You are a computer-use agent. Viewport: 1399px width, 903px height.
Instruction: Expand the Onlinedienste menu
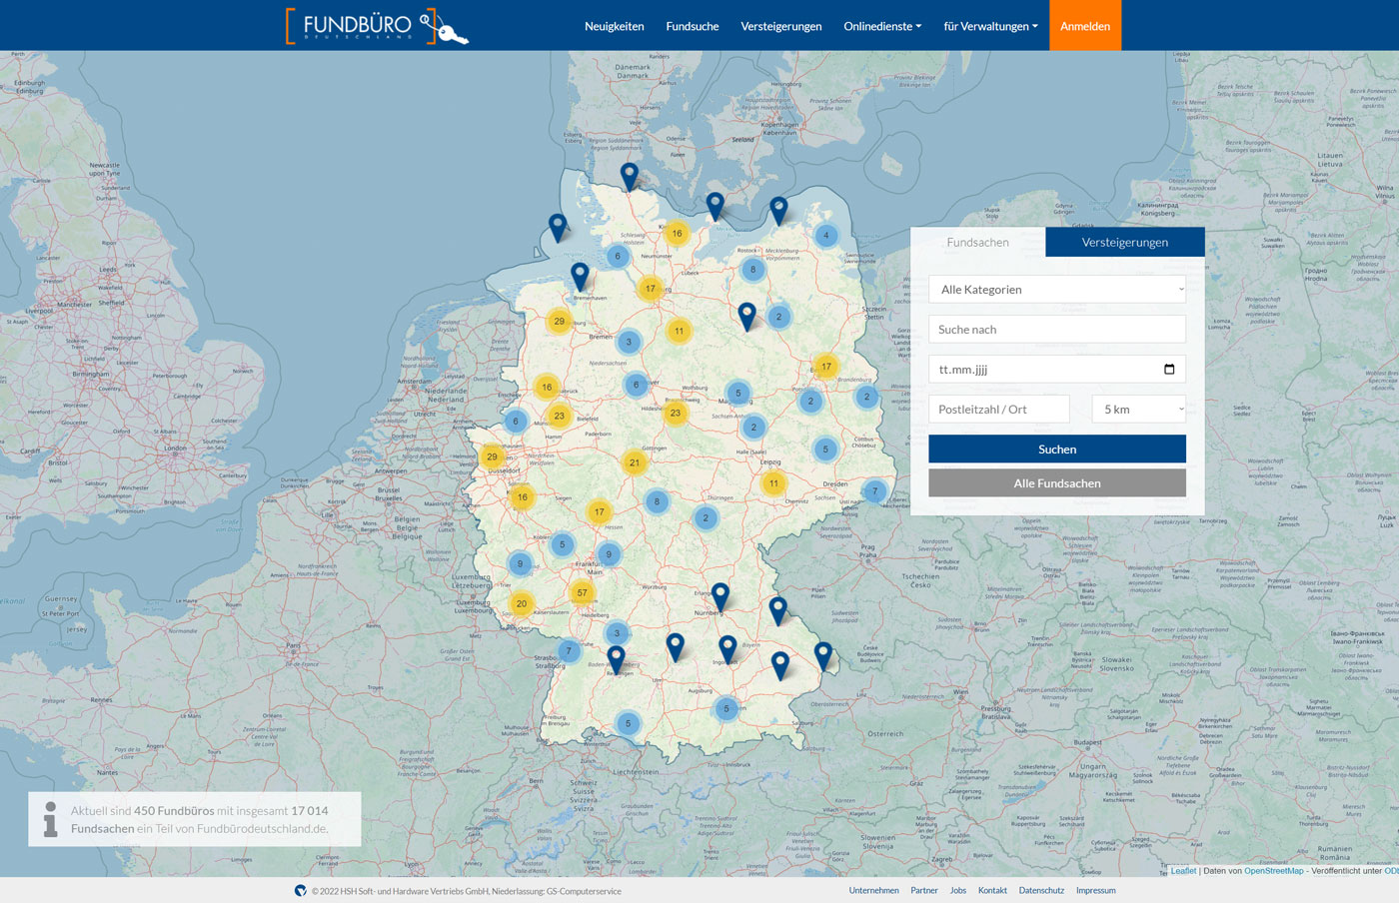point(881,26)
